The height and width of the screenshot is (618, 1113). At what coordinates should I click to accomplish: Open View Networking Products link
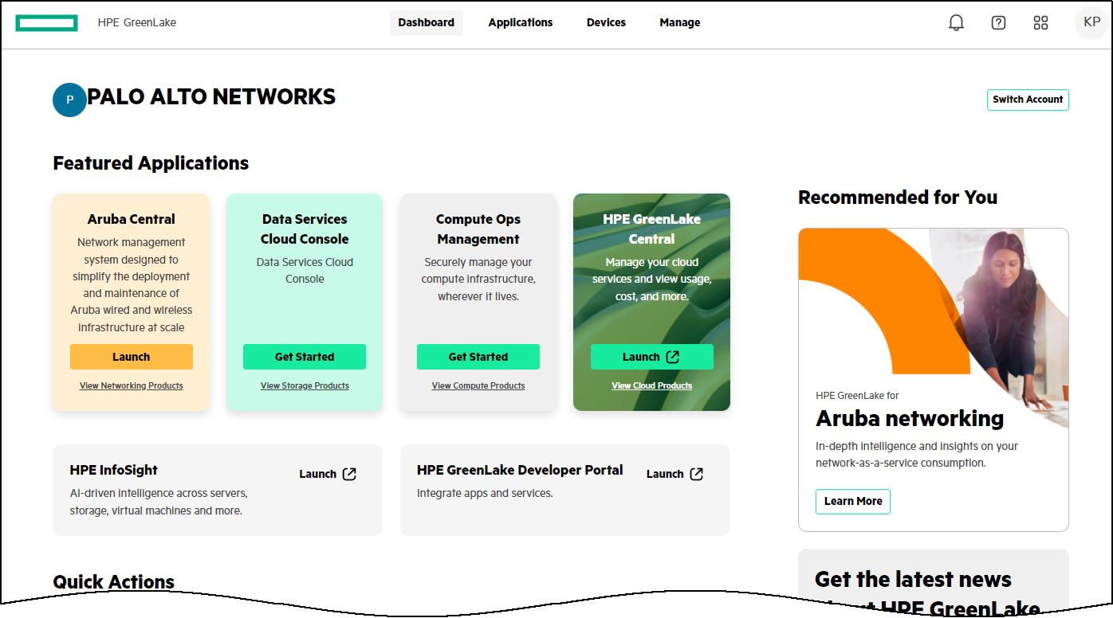pyautogui.click(x=132, y=386)
